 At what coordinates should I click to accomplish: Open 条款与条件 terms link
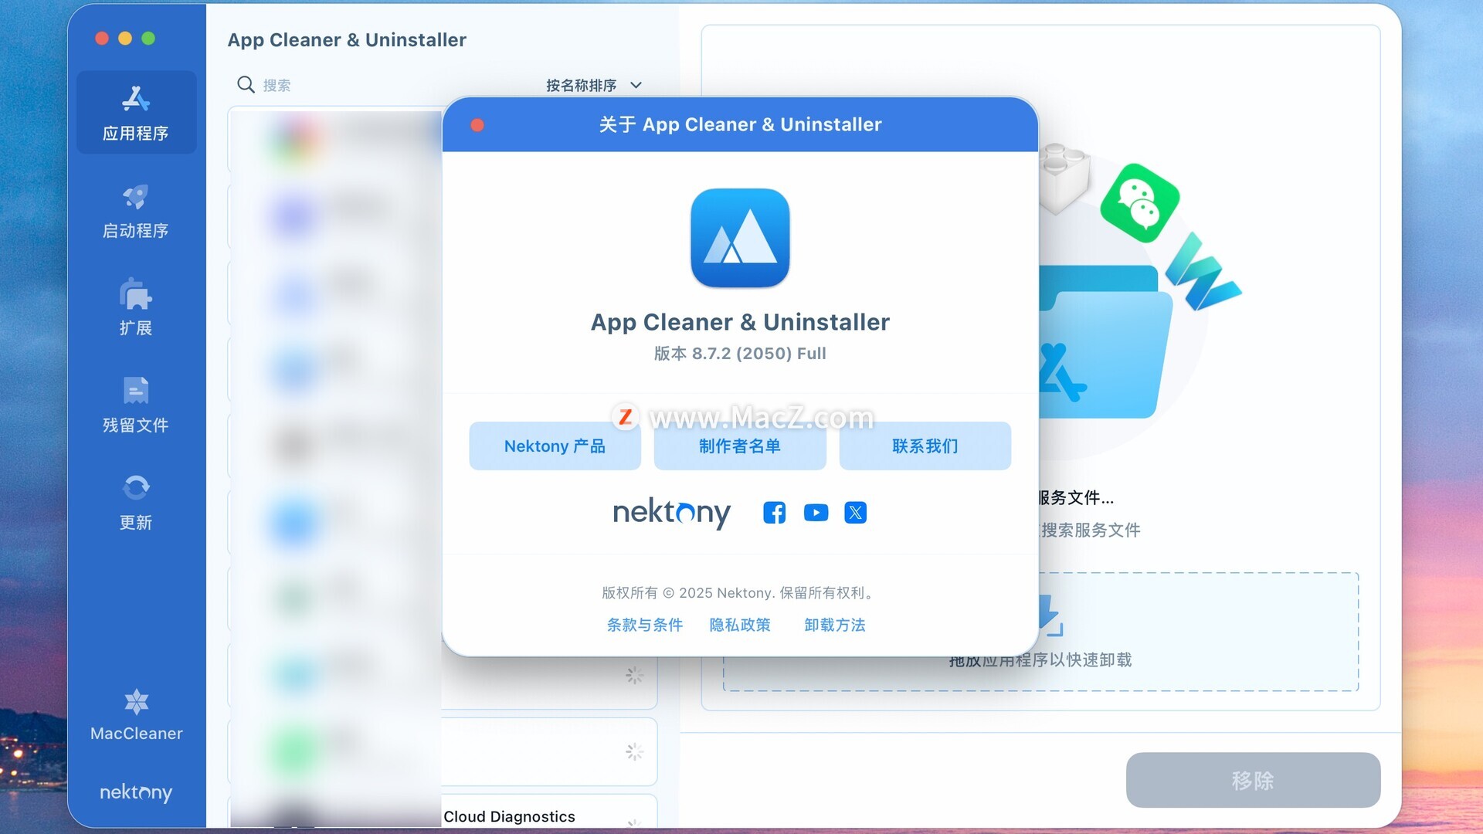coord(645,625)
